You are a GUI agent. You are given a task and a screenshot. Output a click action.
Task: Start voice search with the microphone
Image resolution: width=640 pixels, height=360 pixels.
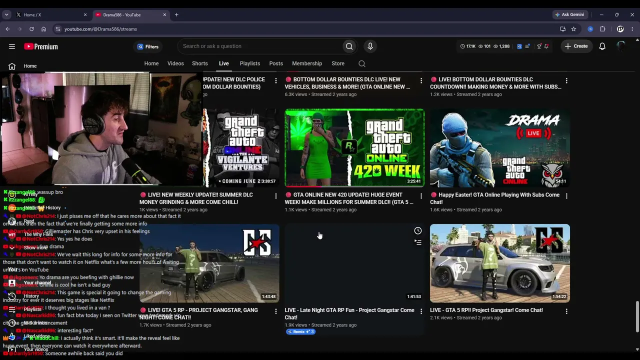tap(370, 46)
